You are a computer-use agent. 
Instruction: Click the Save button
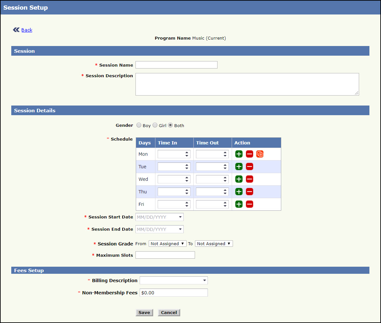[x=144, y=312]
